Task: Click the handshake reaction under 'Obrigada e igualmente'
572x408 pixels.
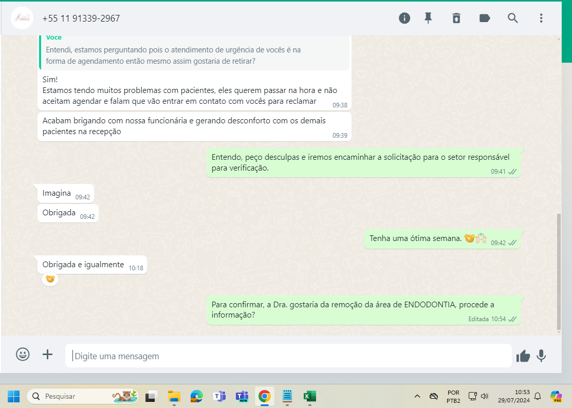Action: pyautogui.click(x=50, y=280)
